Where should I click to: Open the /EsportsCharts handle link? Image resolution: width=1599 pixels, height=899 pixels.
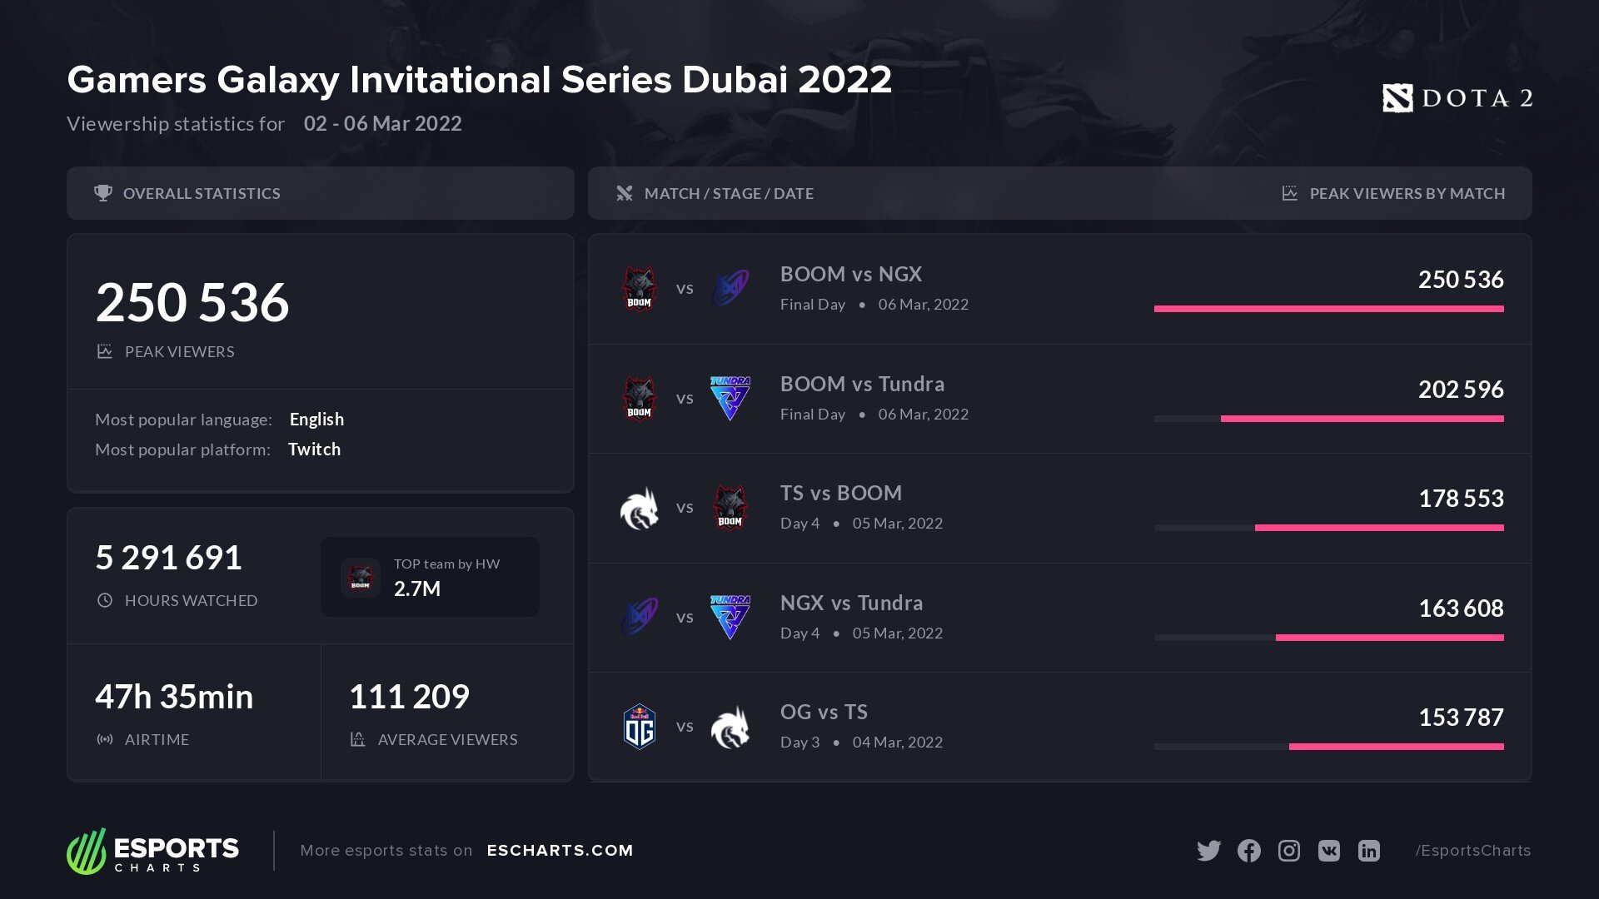[x=1472, y=851]
